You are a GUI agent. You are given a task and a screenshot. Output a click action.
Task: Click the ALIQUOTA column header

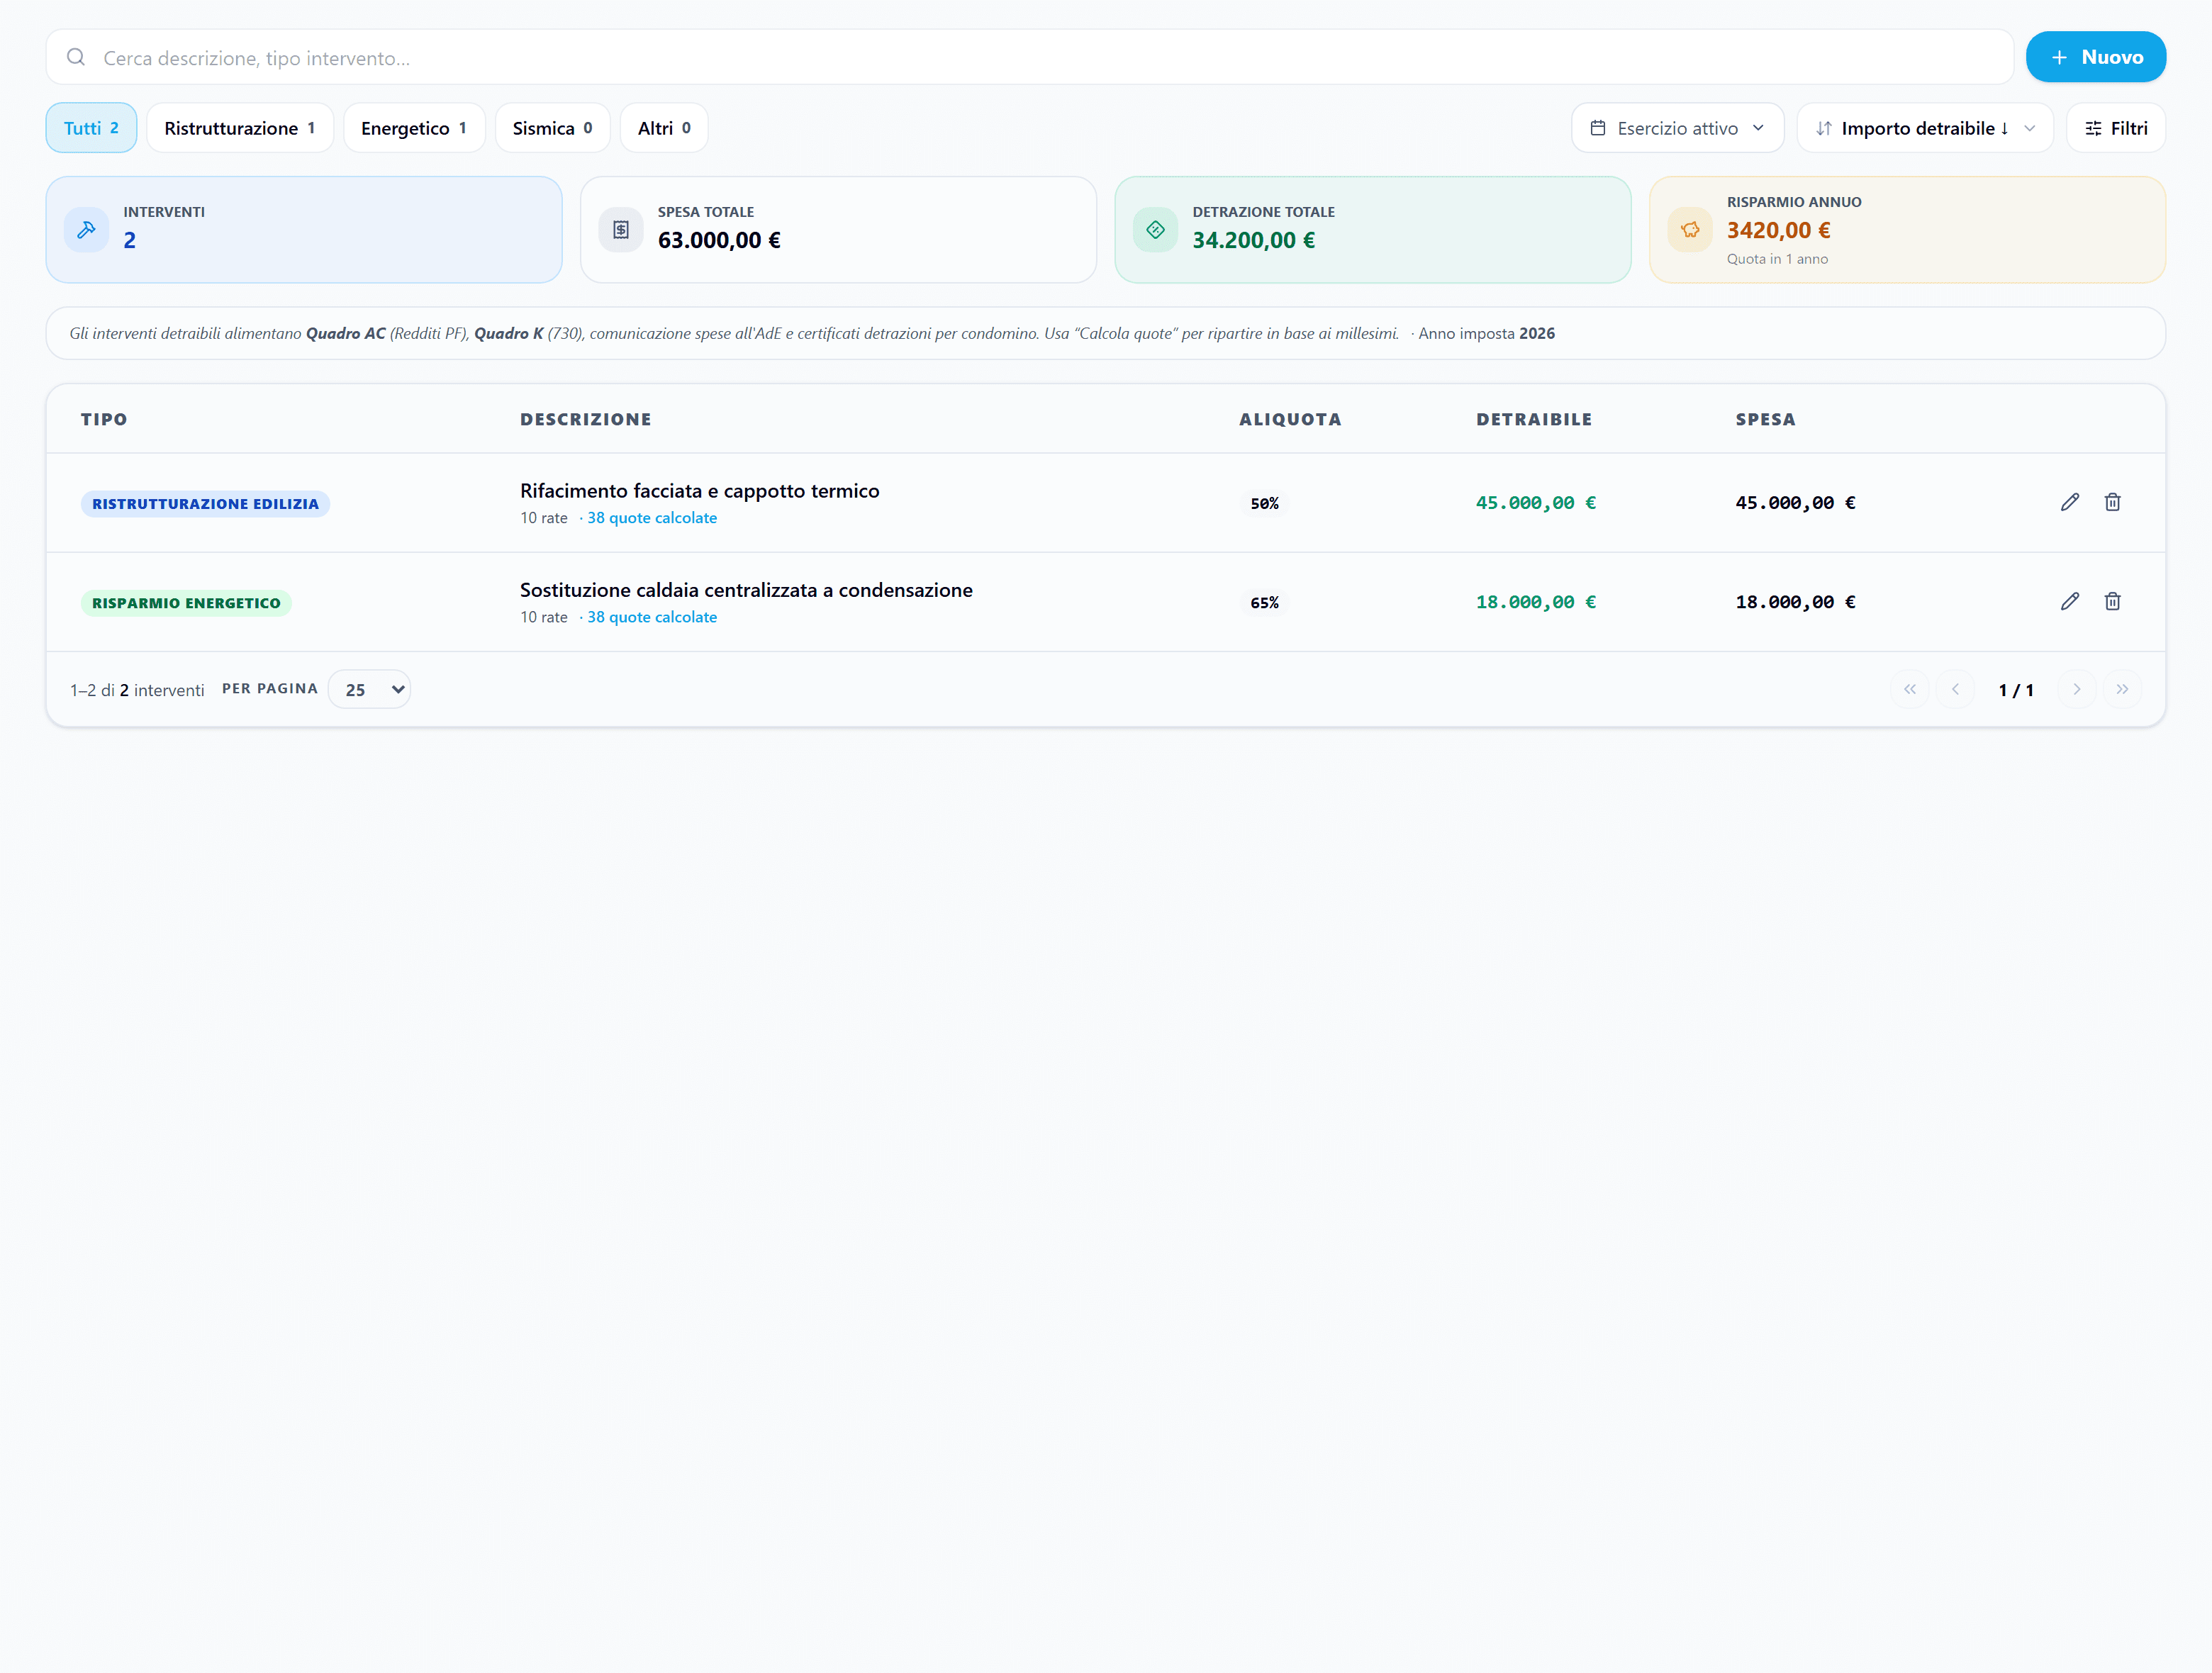(1290, 419)
